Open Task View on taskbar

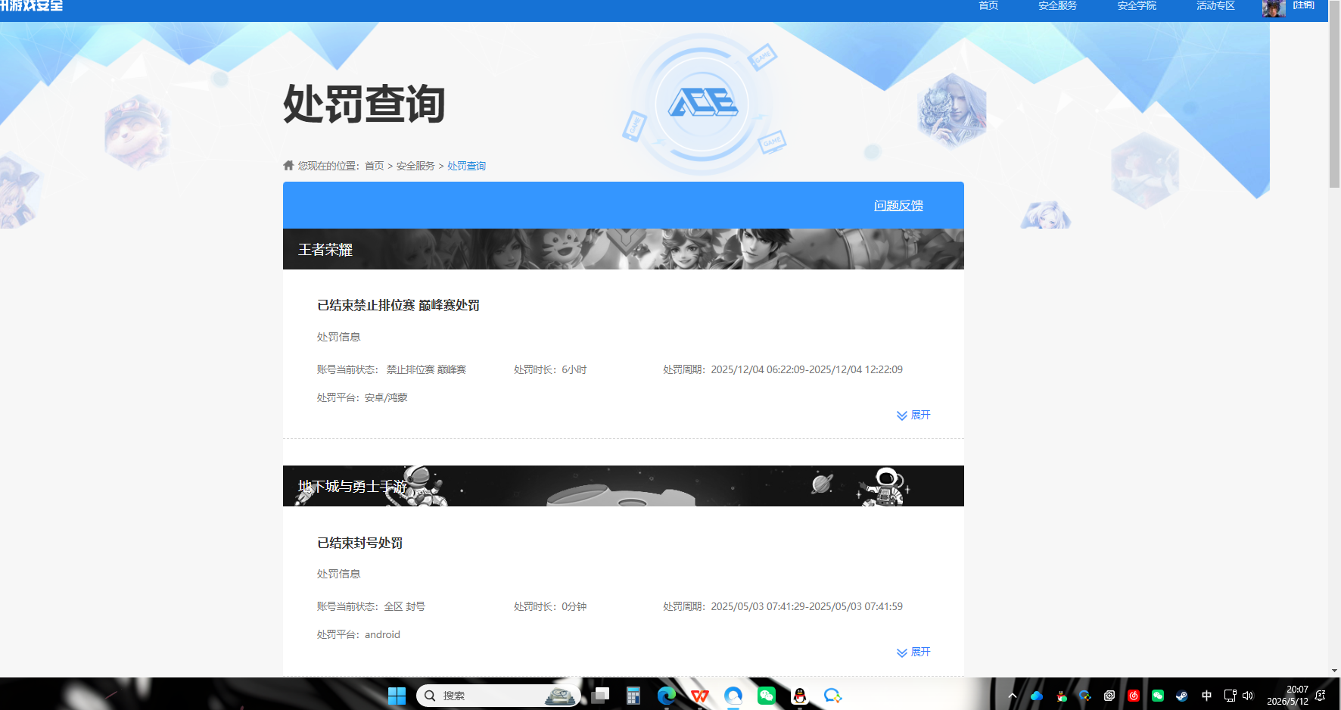tap(600, 696)
